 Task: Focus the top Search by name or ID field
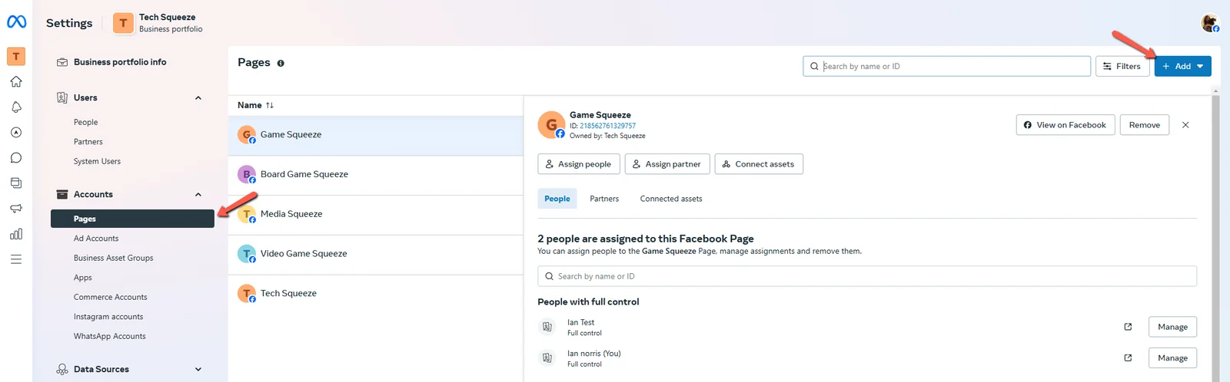tap(946, 66)
